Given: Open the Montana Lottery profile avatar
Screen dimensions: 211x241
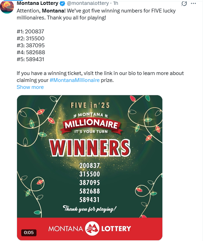Looking at the screenshot, I should point(7,7).
